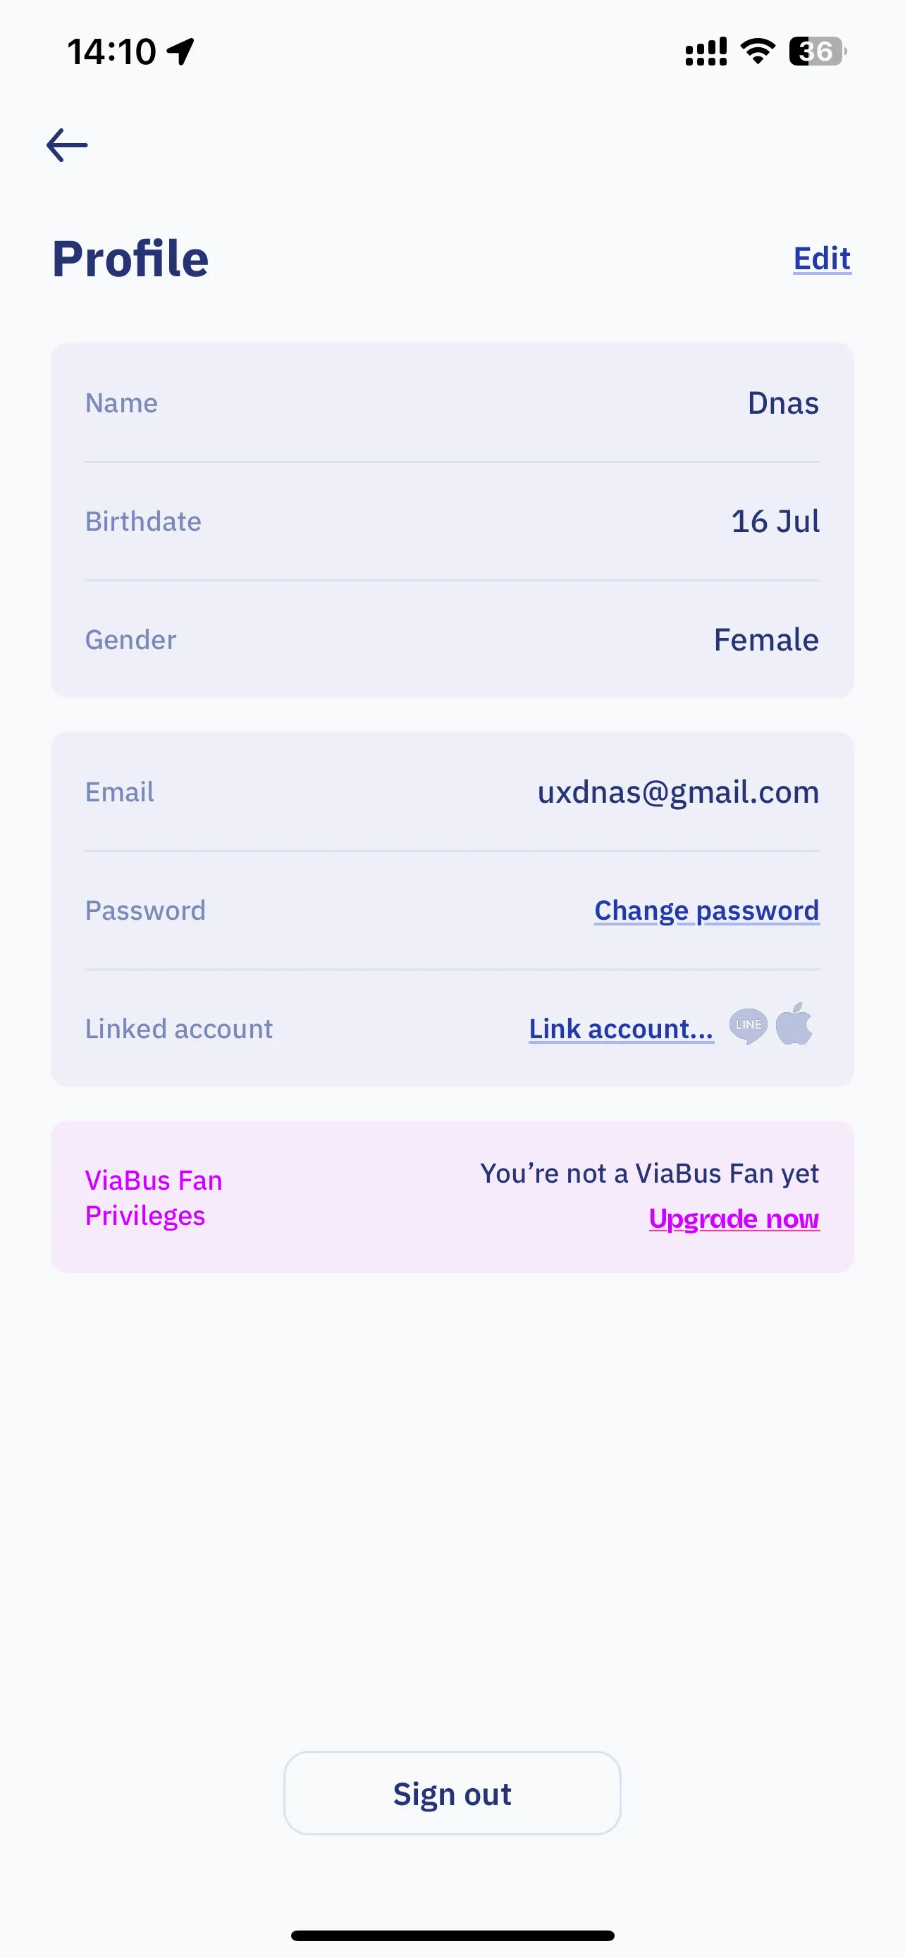Select the Birthdate row showing 16 Jul

[452, 522]
